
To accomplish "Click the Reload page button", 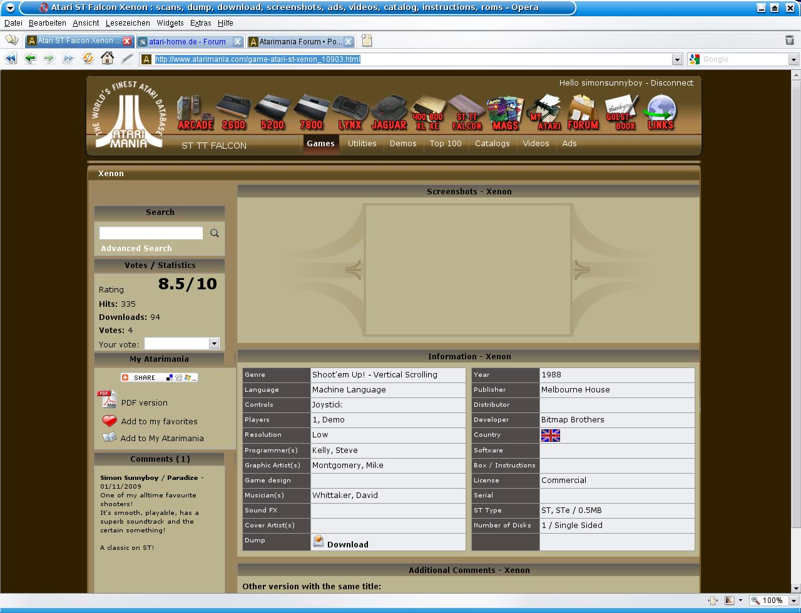I will tap(88, 59).
